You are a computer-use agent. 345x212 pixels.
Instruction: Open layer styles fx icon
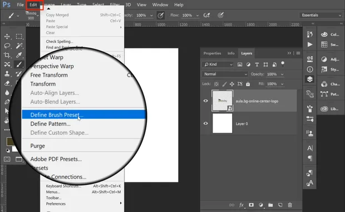pos(241,205)
